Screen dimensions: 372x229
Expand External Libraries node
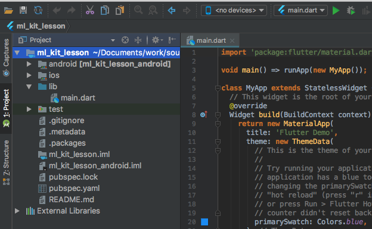(x=17, y=211)
